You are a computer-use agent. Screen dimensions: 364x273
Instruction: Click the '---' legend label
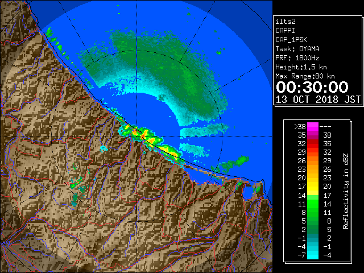point(325,127)
